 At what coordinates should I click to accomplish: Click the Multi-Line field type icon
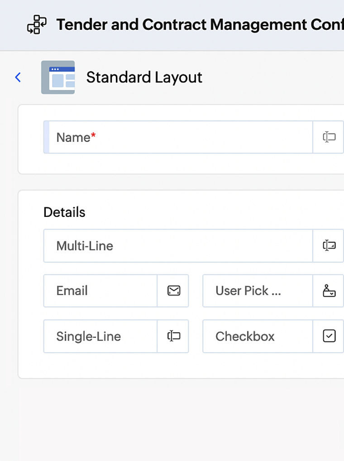pyautogui.click(x=329, y=246)
